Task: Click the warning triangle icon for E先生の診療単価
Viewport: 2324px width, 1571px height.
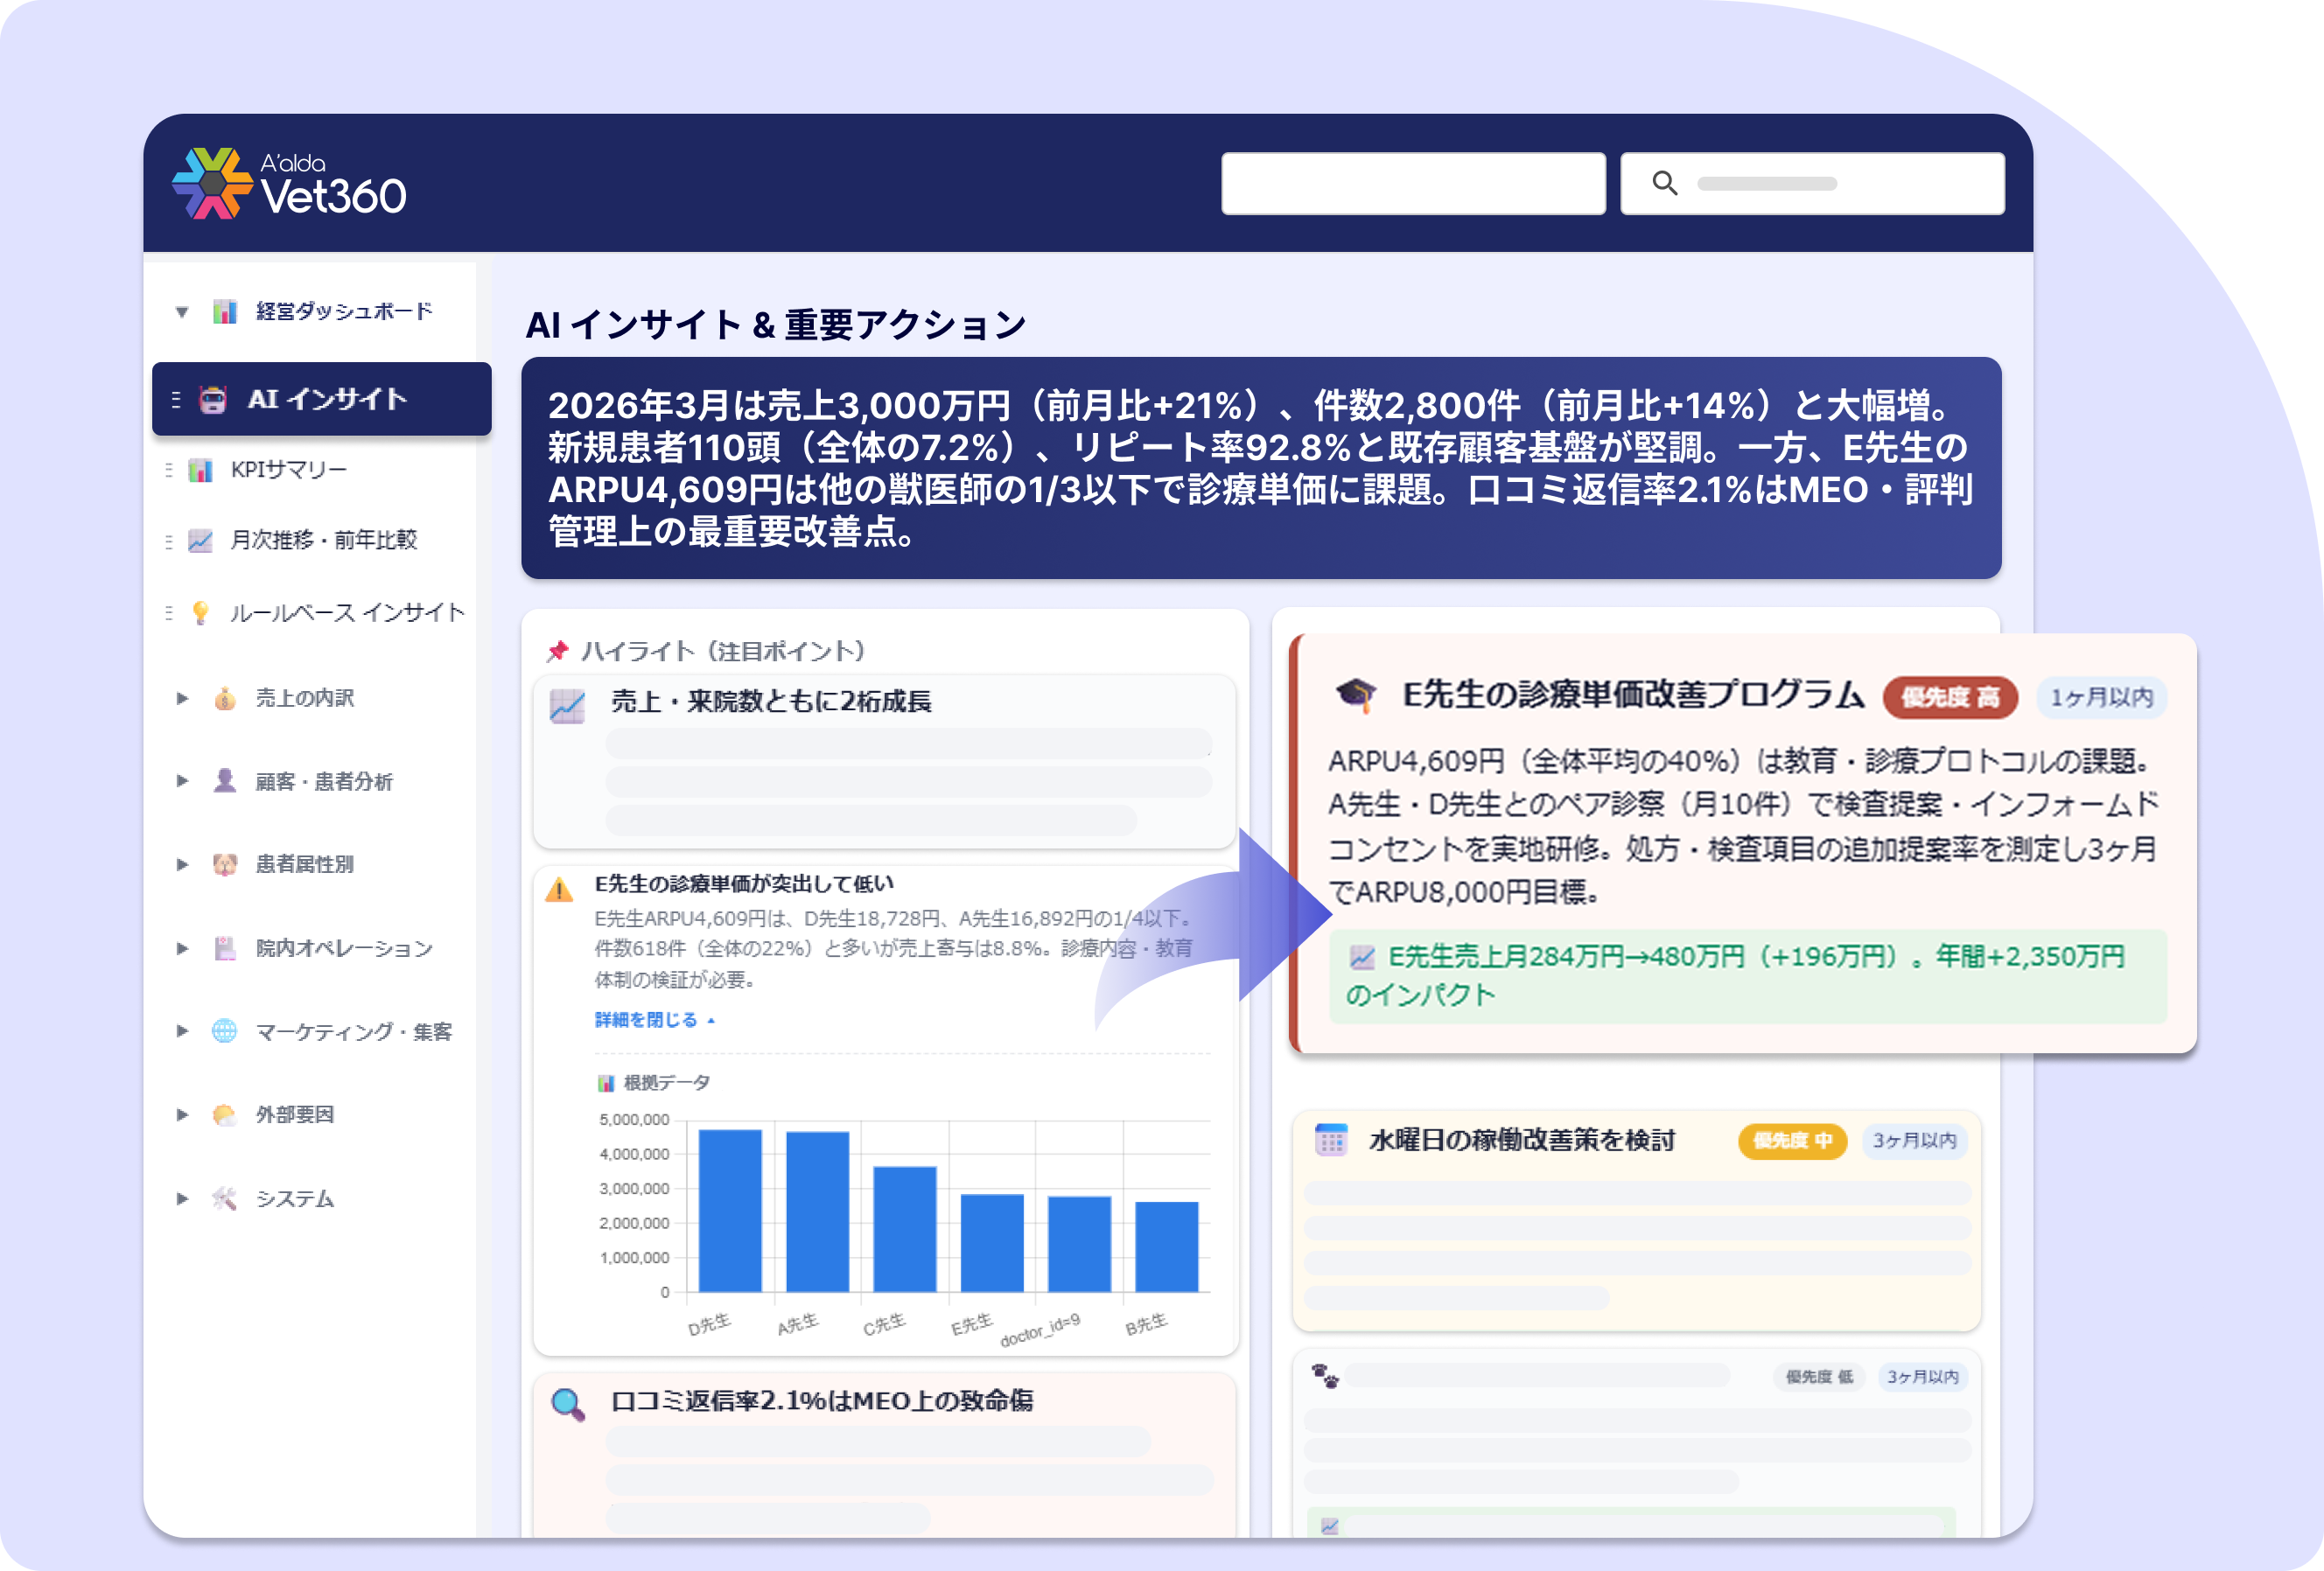Action: pyautogui.click(x=559, y=889)
